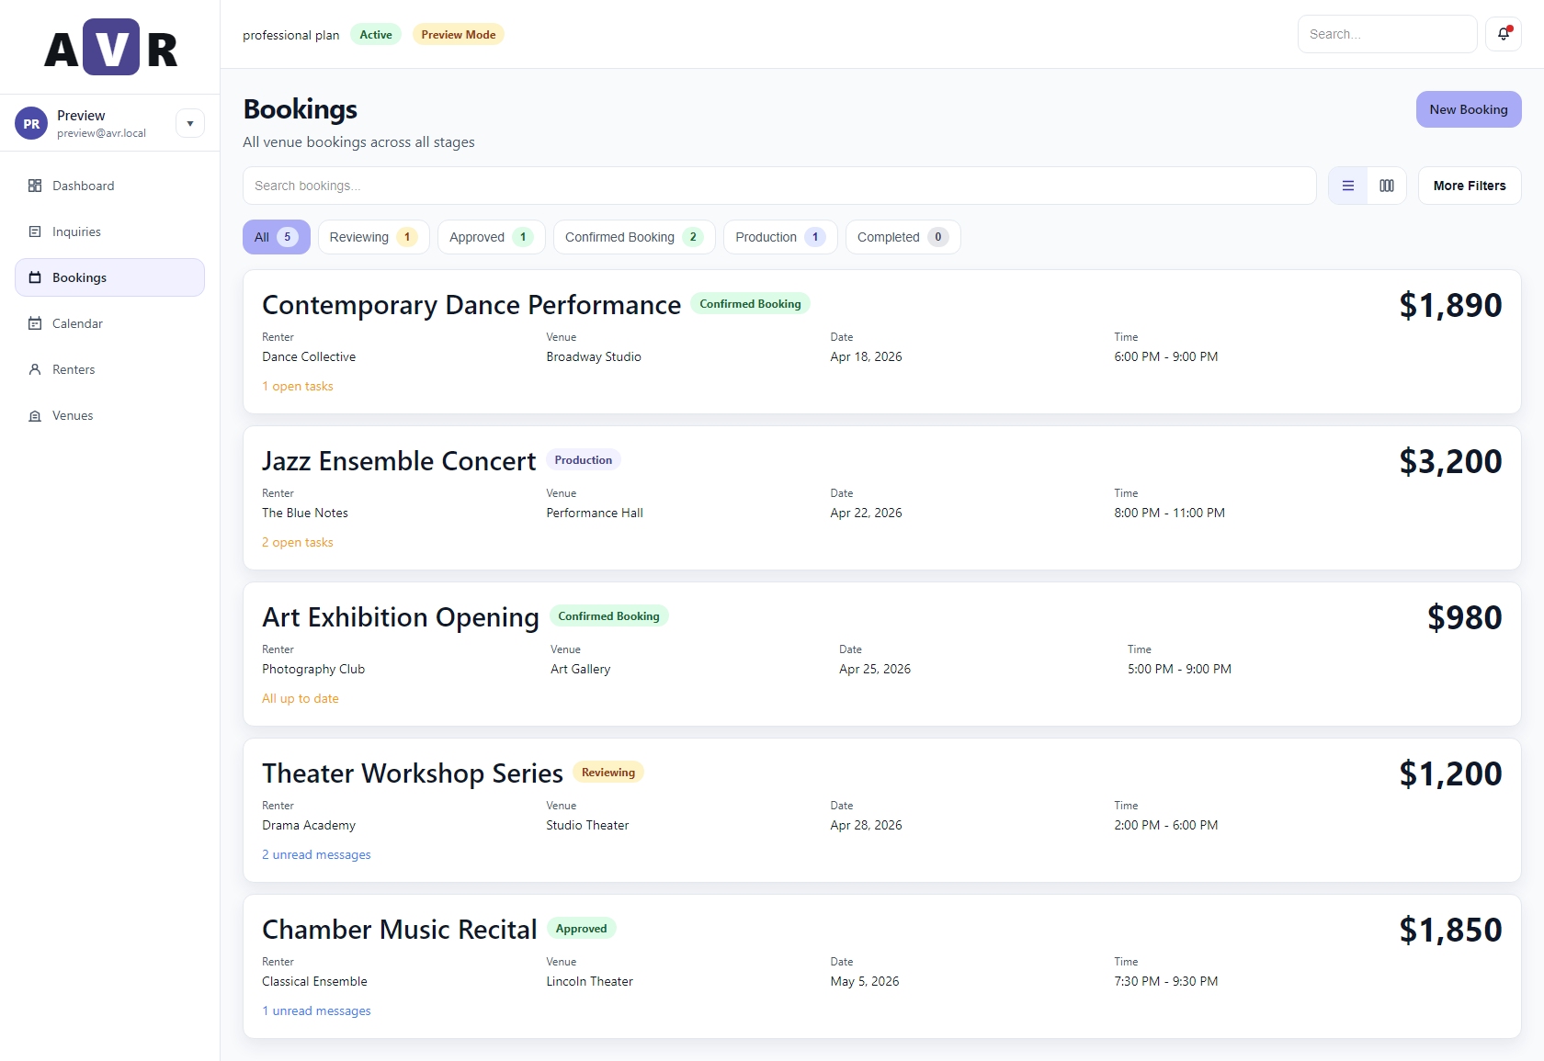Switch to kanban column view

pyautogui.click(x=1387, y=186)
